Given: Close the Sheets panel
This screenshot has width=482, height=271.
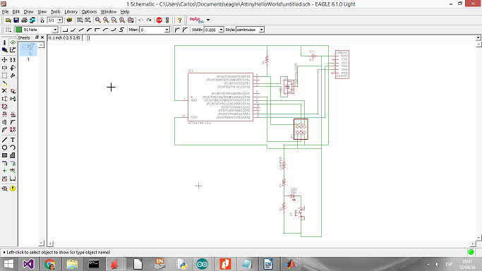Looking at the screenshot, I should [42, 37].
